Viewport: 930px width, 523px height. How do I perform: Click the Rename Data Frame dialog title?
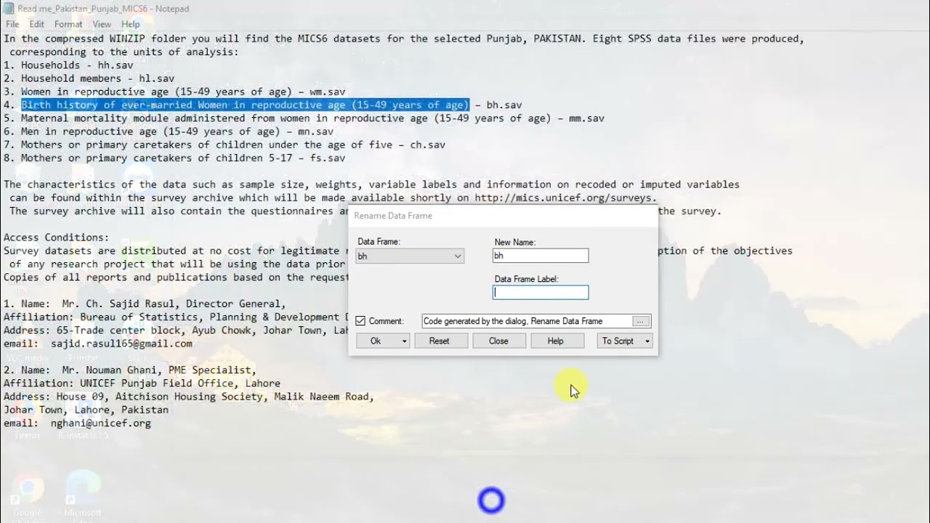coord(393,216)
